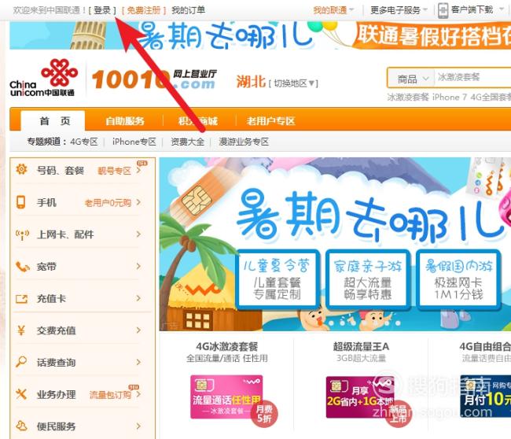Click the mobile icon beside 客户端下载
This screenshot has width=511, height=439.
point(443,10)
